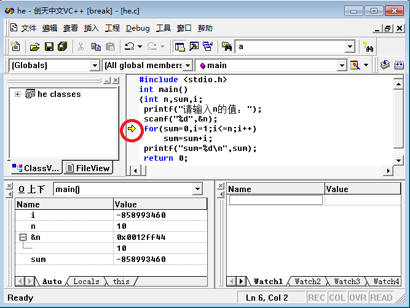
Task: Click the Value column header in Watch pane
Action: point(363,189)
